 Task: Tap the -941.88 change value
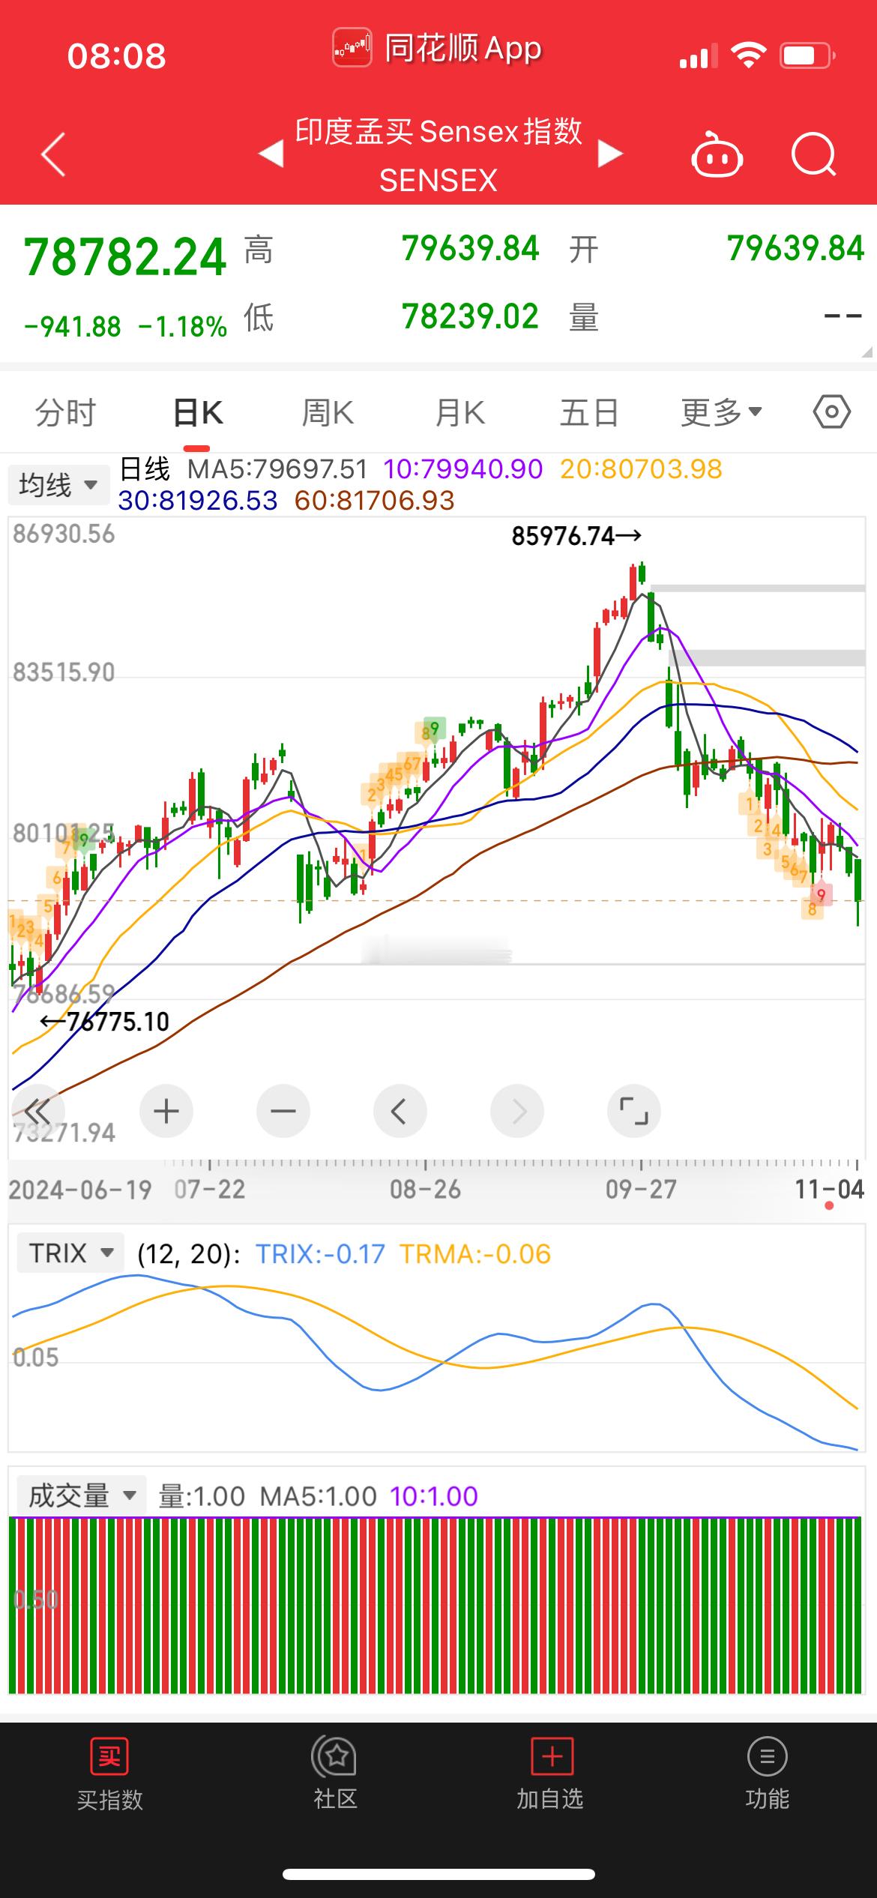[73, 327]
